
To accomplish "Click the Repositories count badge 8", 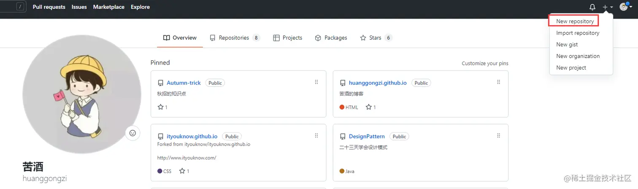I will click(256, 38).
